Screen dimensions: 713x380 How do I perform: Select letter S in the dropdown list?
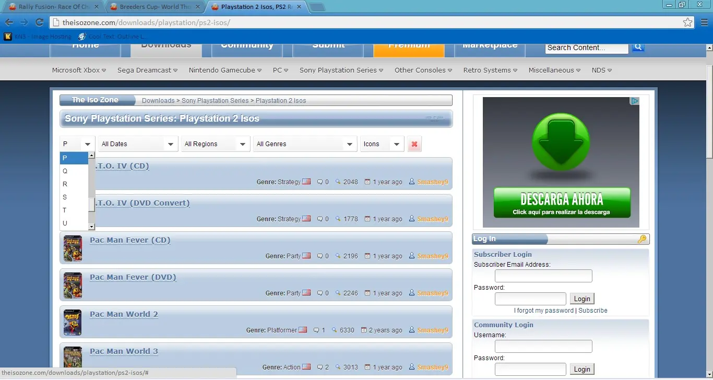click(74, 197)
